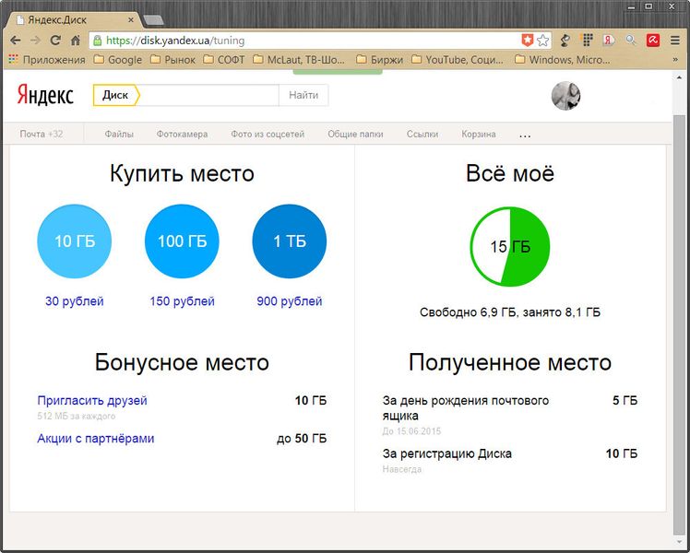The image size is (690, 553).
Task: Open the Google bookmarks folder
Action: (118, 59)
